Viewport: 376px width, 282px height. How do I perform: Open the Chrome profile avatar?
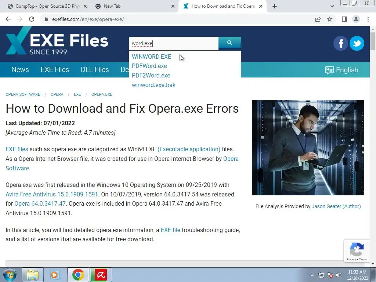[x=356, y=19]
